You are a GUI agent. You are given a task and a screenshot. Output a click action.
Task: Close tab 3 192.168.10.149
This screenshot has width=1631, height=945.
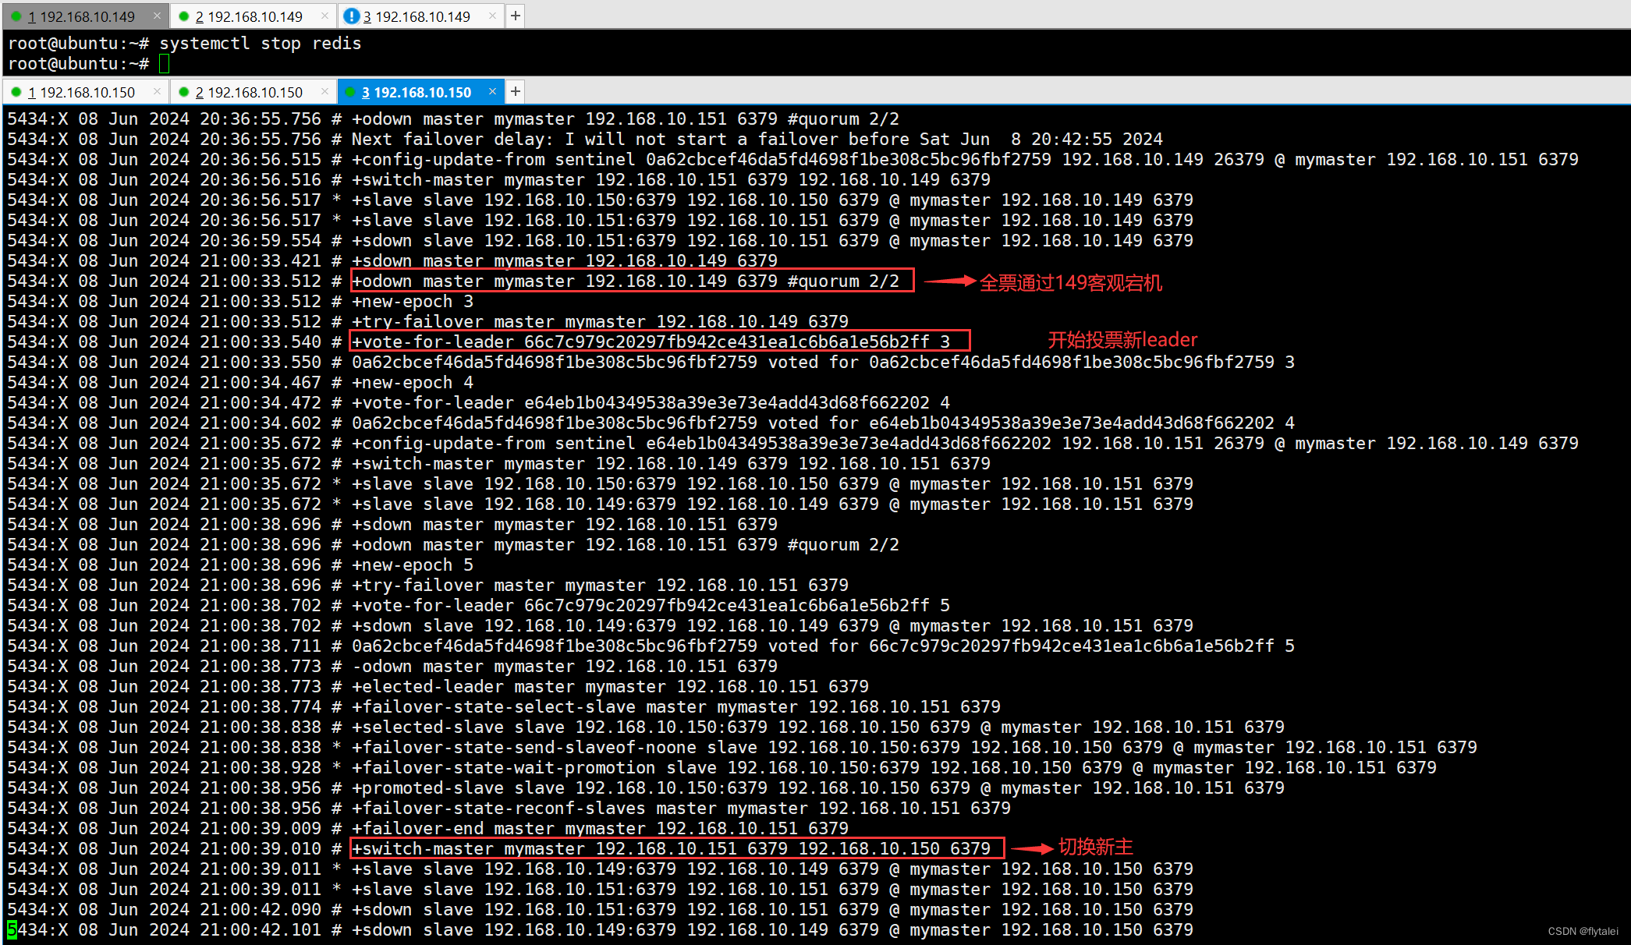(492, 16)
